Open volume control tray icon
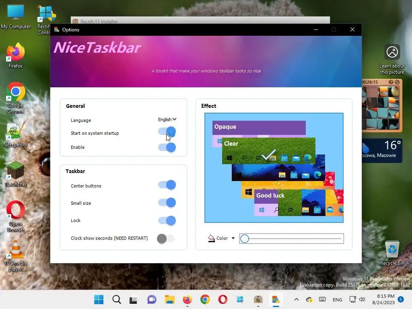 coord(362,299)
